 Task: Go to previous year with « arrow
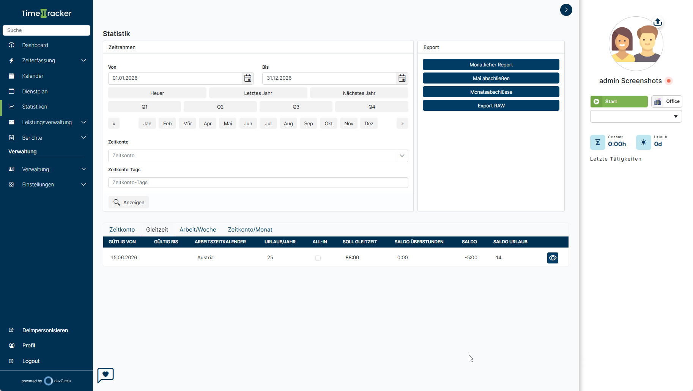[x=114, y=123]
